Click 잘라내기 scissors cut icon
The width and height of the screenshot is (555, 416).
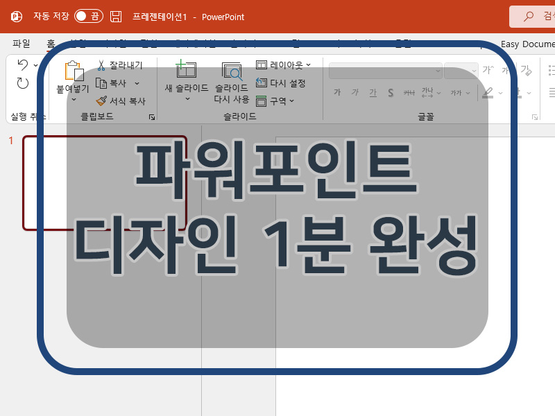101,65
